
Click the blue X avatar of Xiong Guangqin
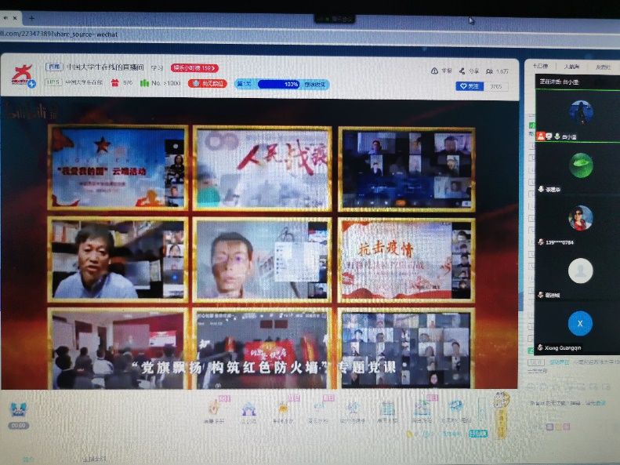click(580, 323)
